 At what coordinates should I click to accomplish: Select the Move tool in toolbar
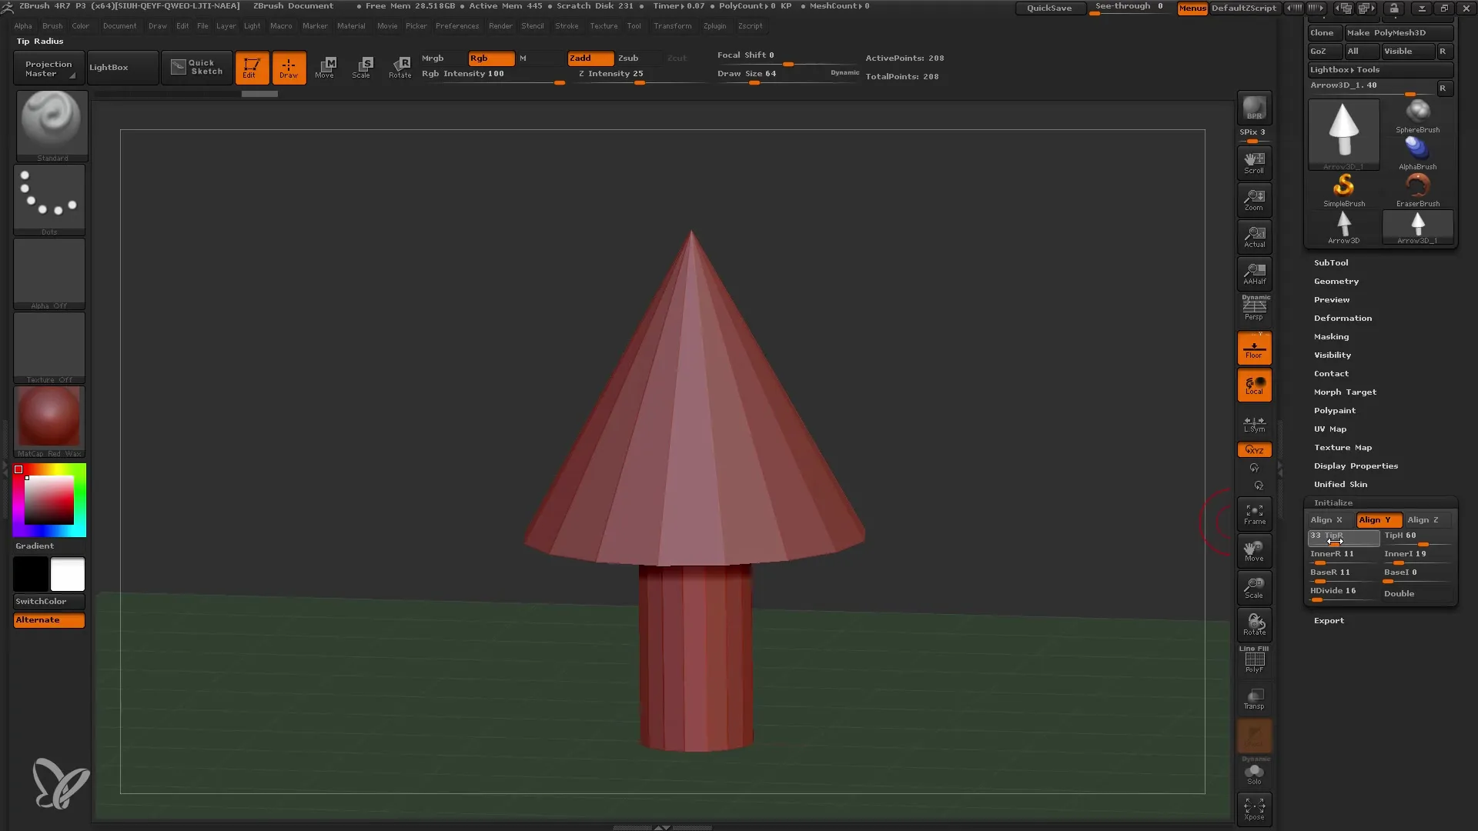(x=325, y=66)
